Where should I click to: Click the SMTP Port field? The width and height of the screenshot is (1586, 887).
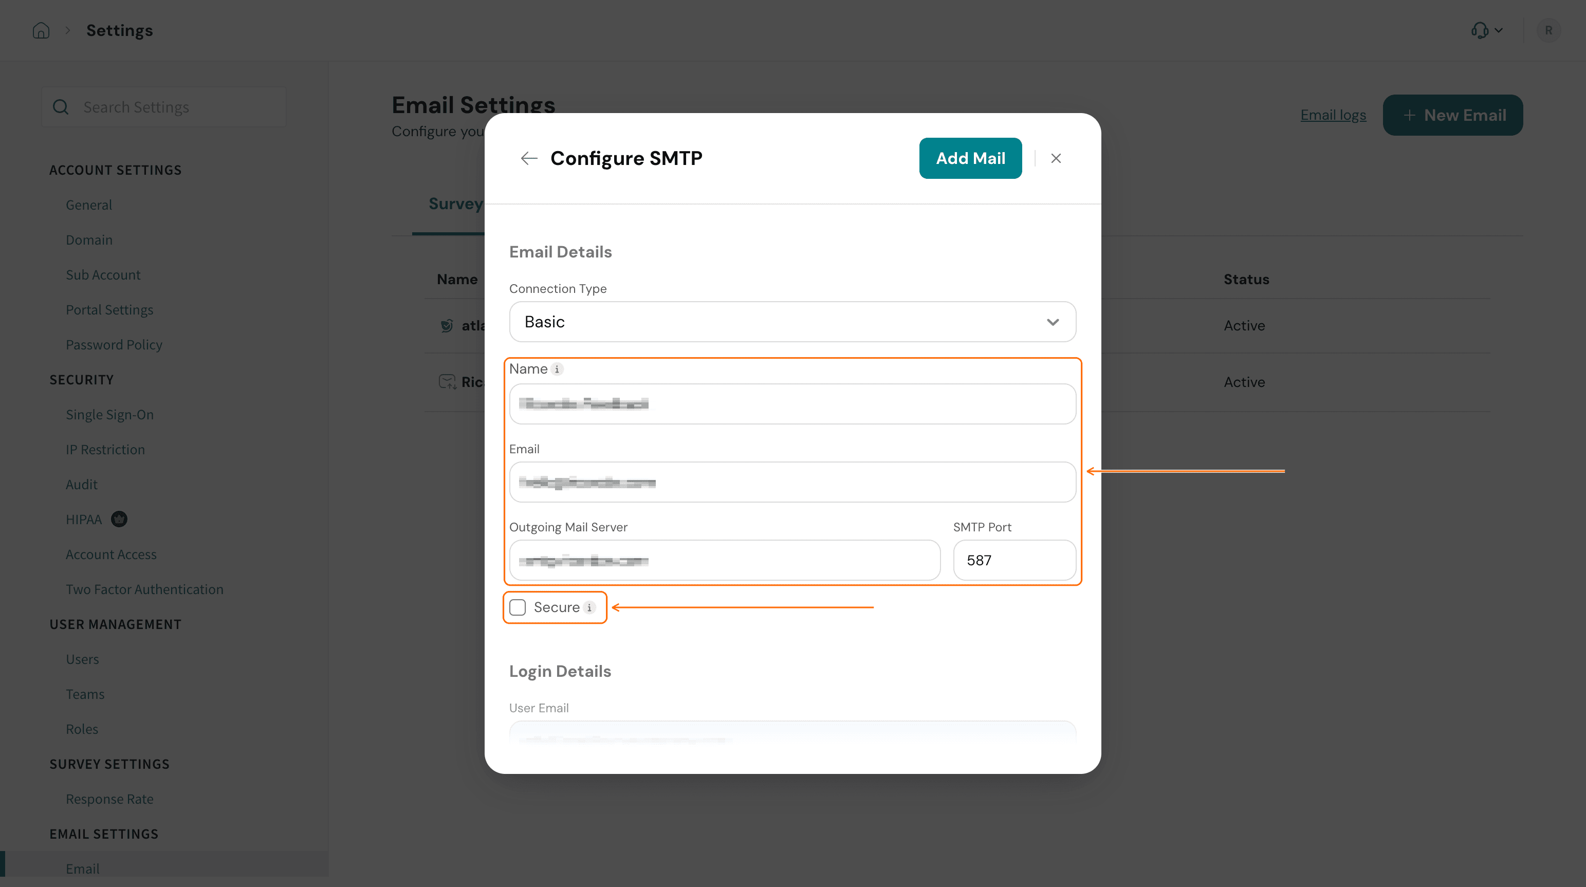pos(1014,560)
